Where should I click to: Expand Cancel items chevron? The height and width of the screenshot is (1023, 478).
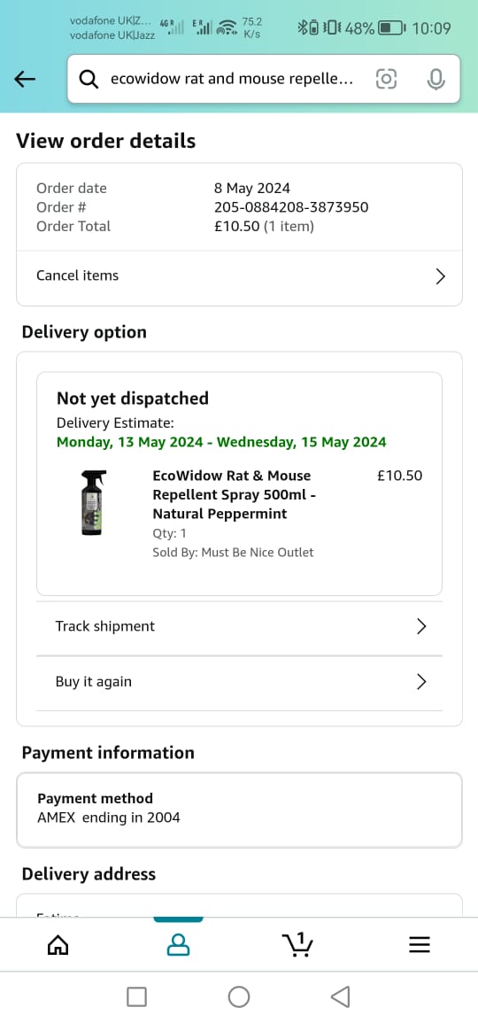440,276
